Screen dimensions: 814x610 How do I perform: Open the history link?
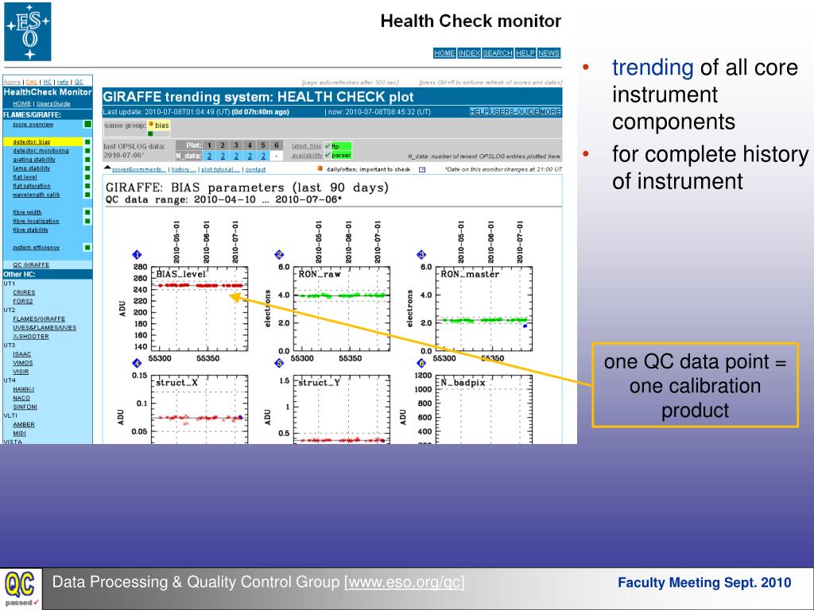(184, 170)
